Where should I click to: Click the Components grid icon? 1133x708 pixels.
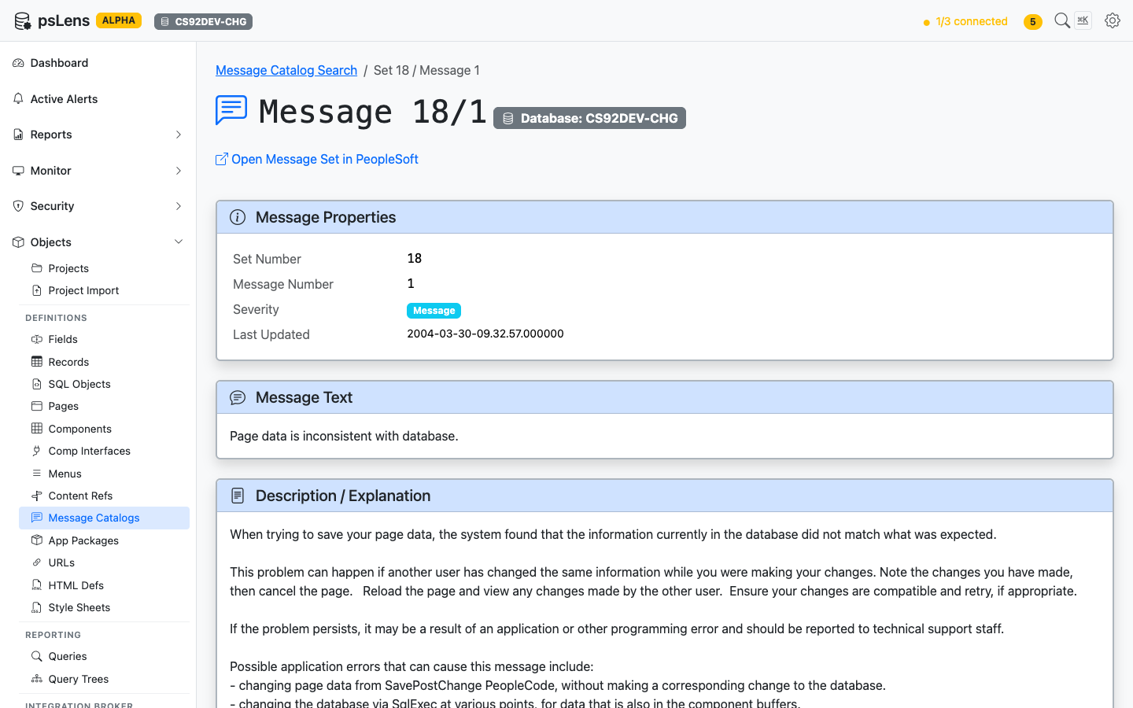[x=37, y=429]
